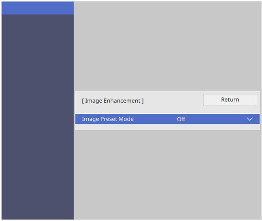Change Image Preset Mode from Off
Image resolution: width=262 pixels, height=221 pixels.
tap(167, 119)
